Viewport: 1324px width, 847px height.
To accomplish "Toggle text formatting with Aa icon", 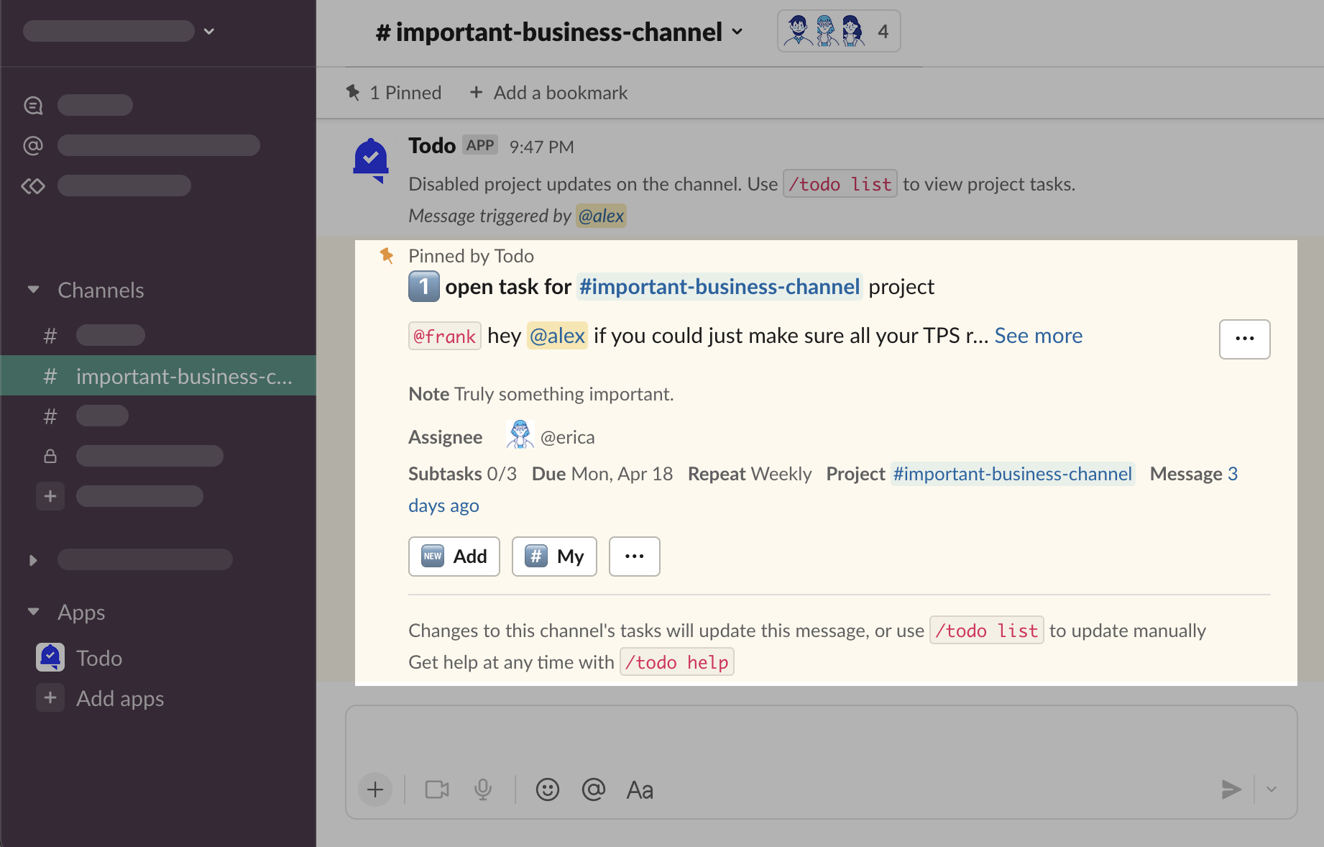I will [x=640, y=789].
